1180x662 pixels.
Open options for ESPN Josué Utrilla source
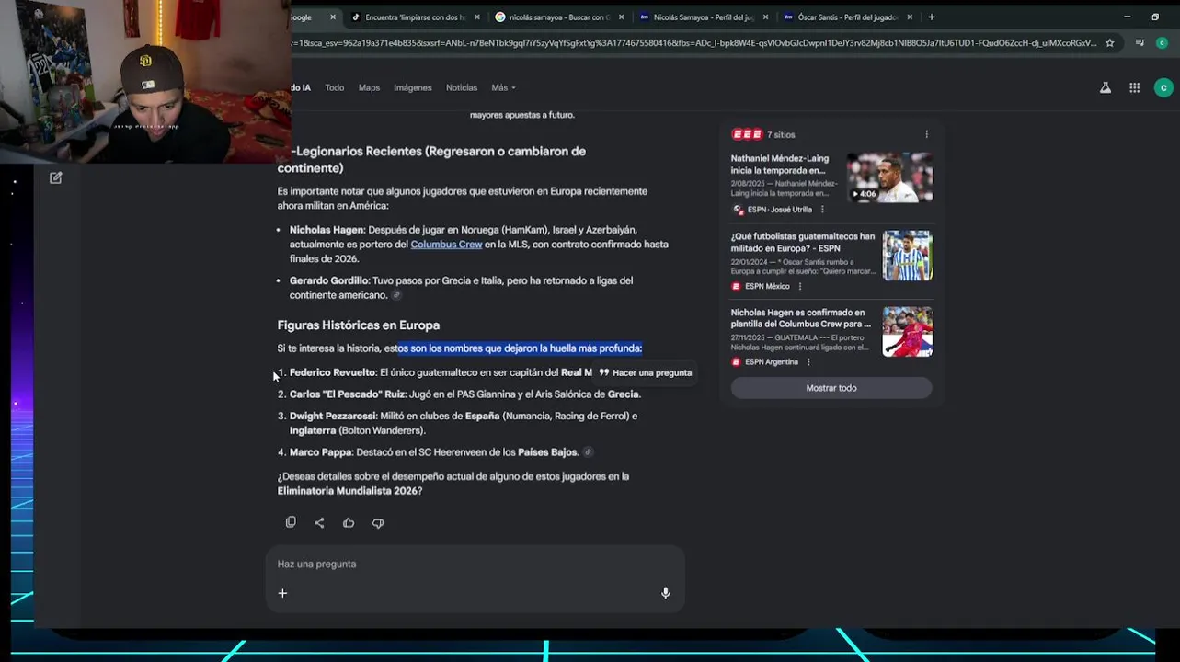822,210
